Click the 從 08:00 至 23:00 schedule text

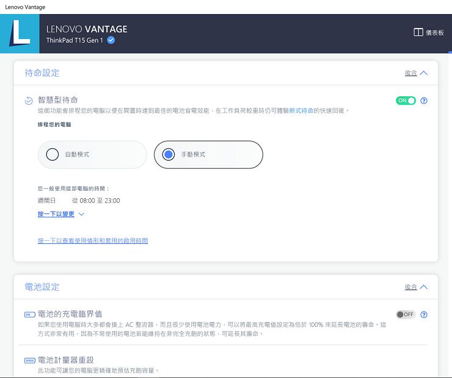96,201
